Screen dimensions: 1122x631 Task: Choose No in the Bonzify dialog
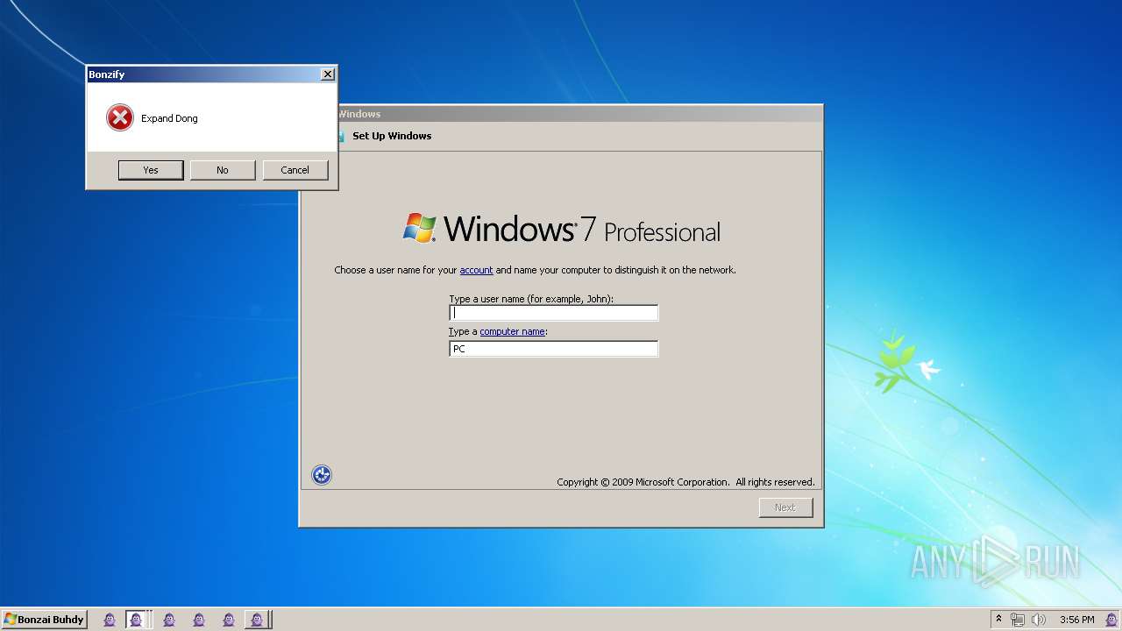coord(223,170)
